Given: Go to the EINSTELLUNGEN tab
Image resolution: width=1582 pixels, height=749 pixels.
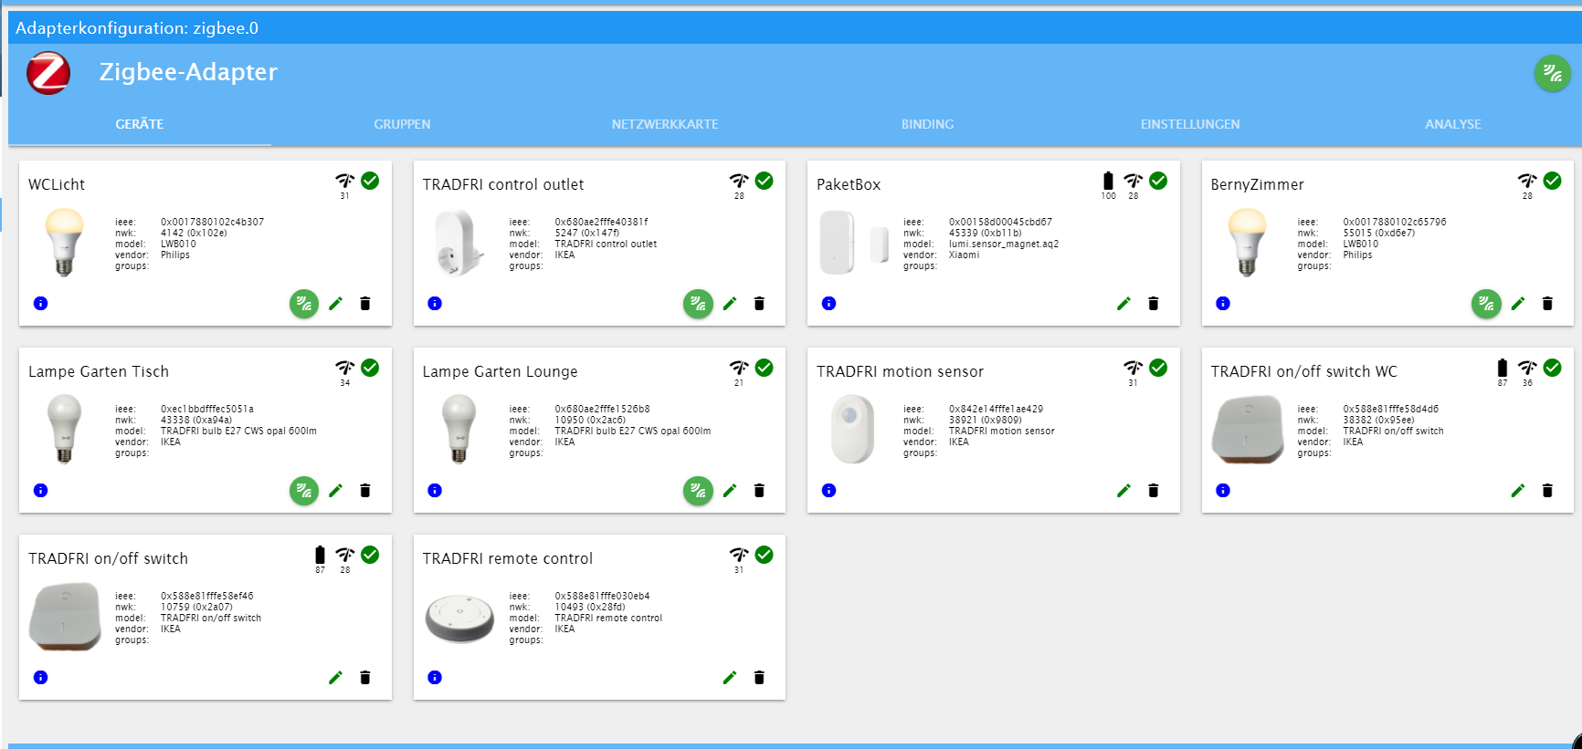Looking at the screenshot, I should coord(1190,124).
